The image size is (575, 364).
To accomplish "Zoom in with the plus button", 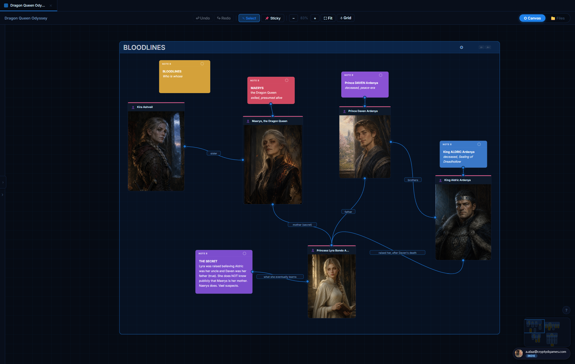I will [x=315, y=18].
